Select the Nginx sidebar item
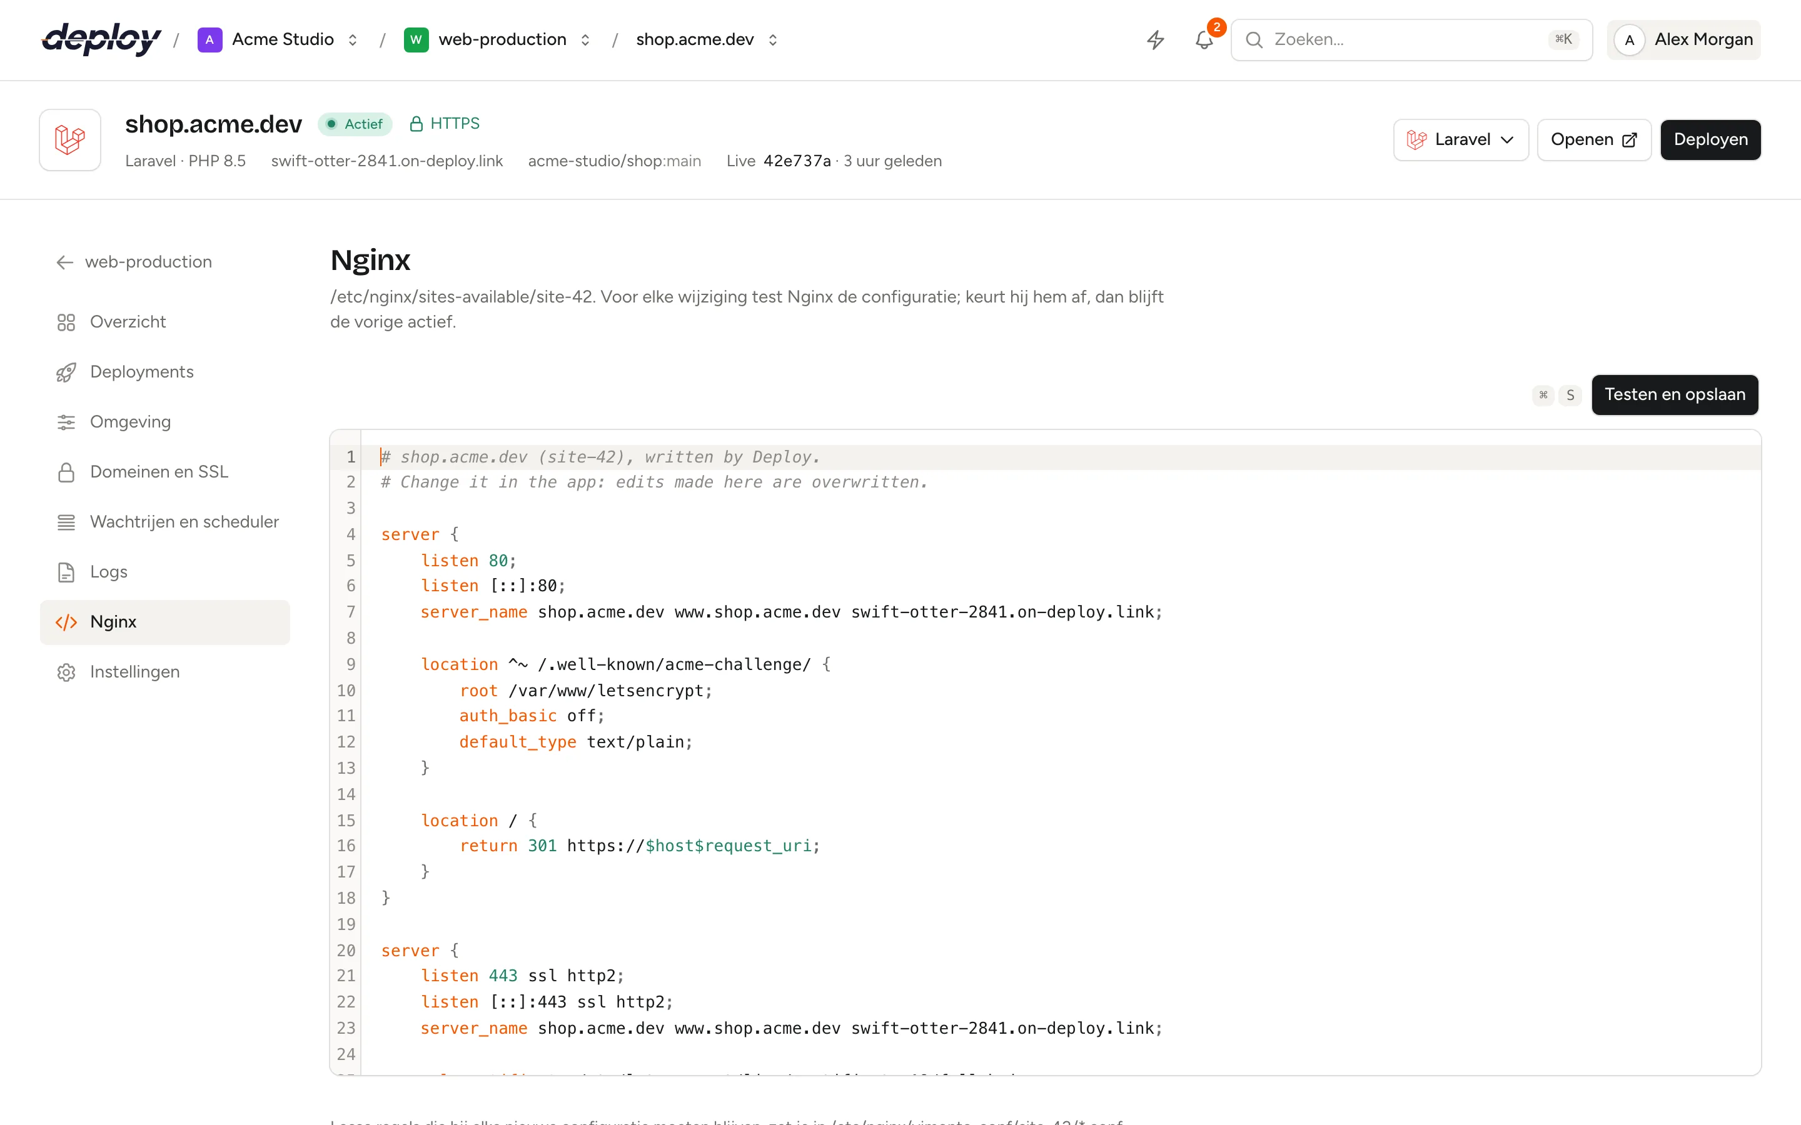1801x1125 pixels. [165, 622]
